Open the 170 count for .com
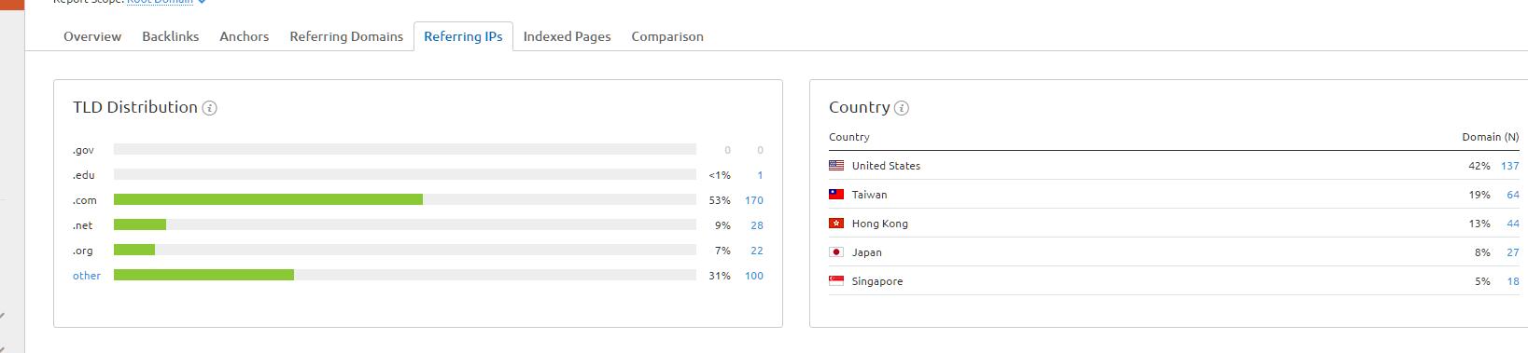This screenshot has width=1528, height=353. point(754,200)
